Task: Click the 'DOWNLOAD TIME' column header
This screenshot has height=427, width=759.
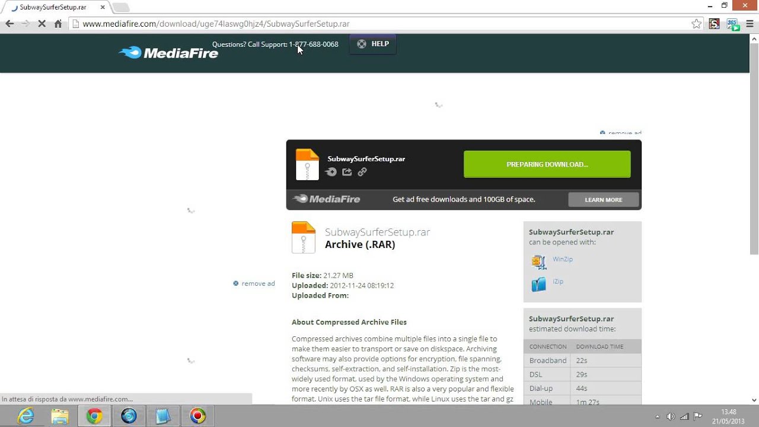Action: [x=599, y=346]
